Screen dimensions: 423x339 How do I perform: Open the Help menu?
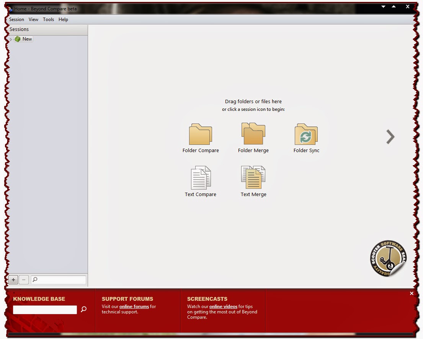(63, 19)
